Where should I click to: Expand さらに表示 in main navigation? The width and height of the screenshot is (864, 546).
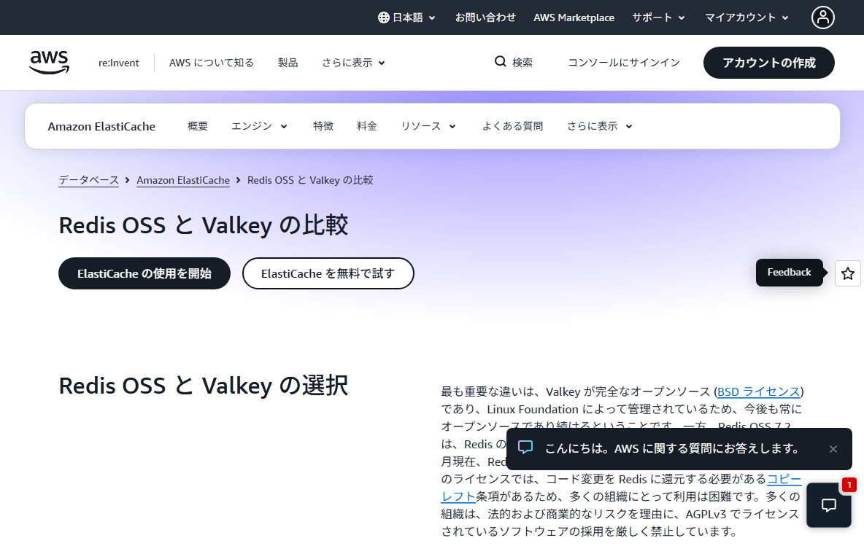(x=353, y=63)
